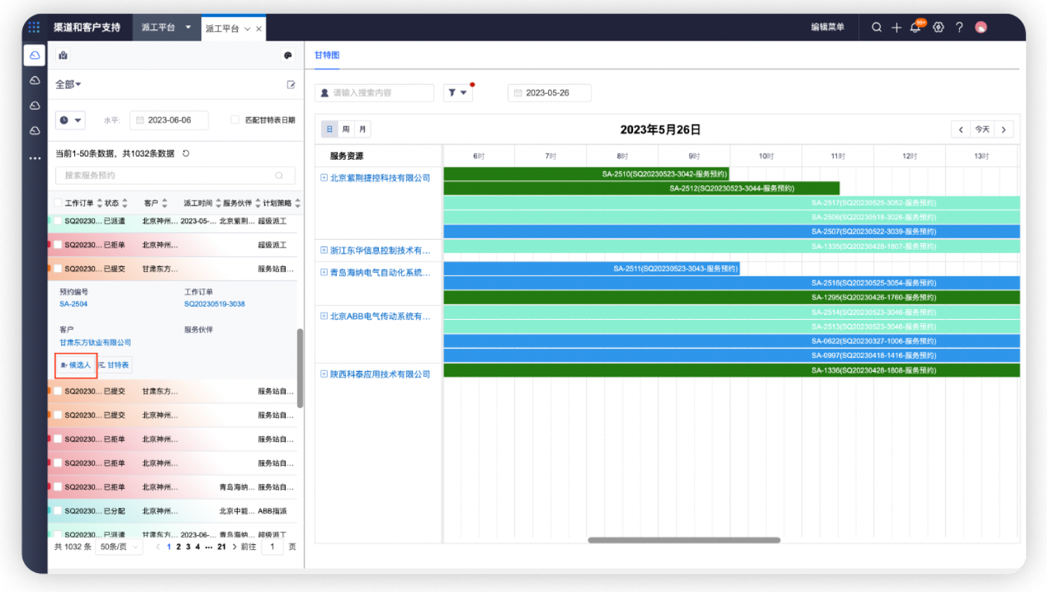
Task: Open the help question mark icon
Action: point(959,27)
